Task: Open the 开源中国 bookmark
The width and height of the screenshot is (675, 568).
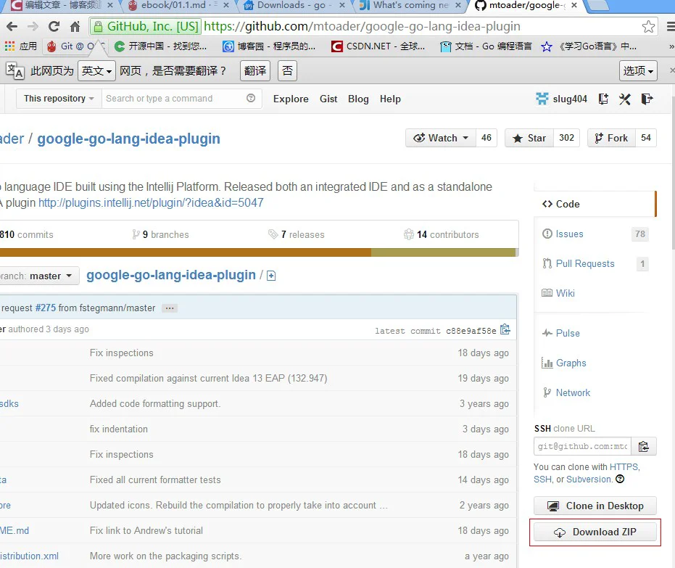Action: 160,46
